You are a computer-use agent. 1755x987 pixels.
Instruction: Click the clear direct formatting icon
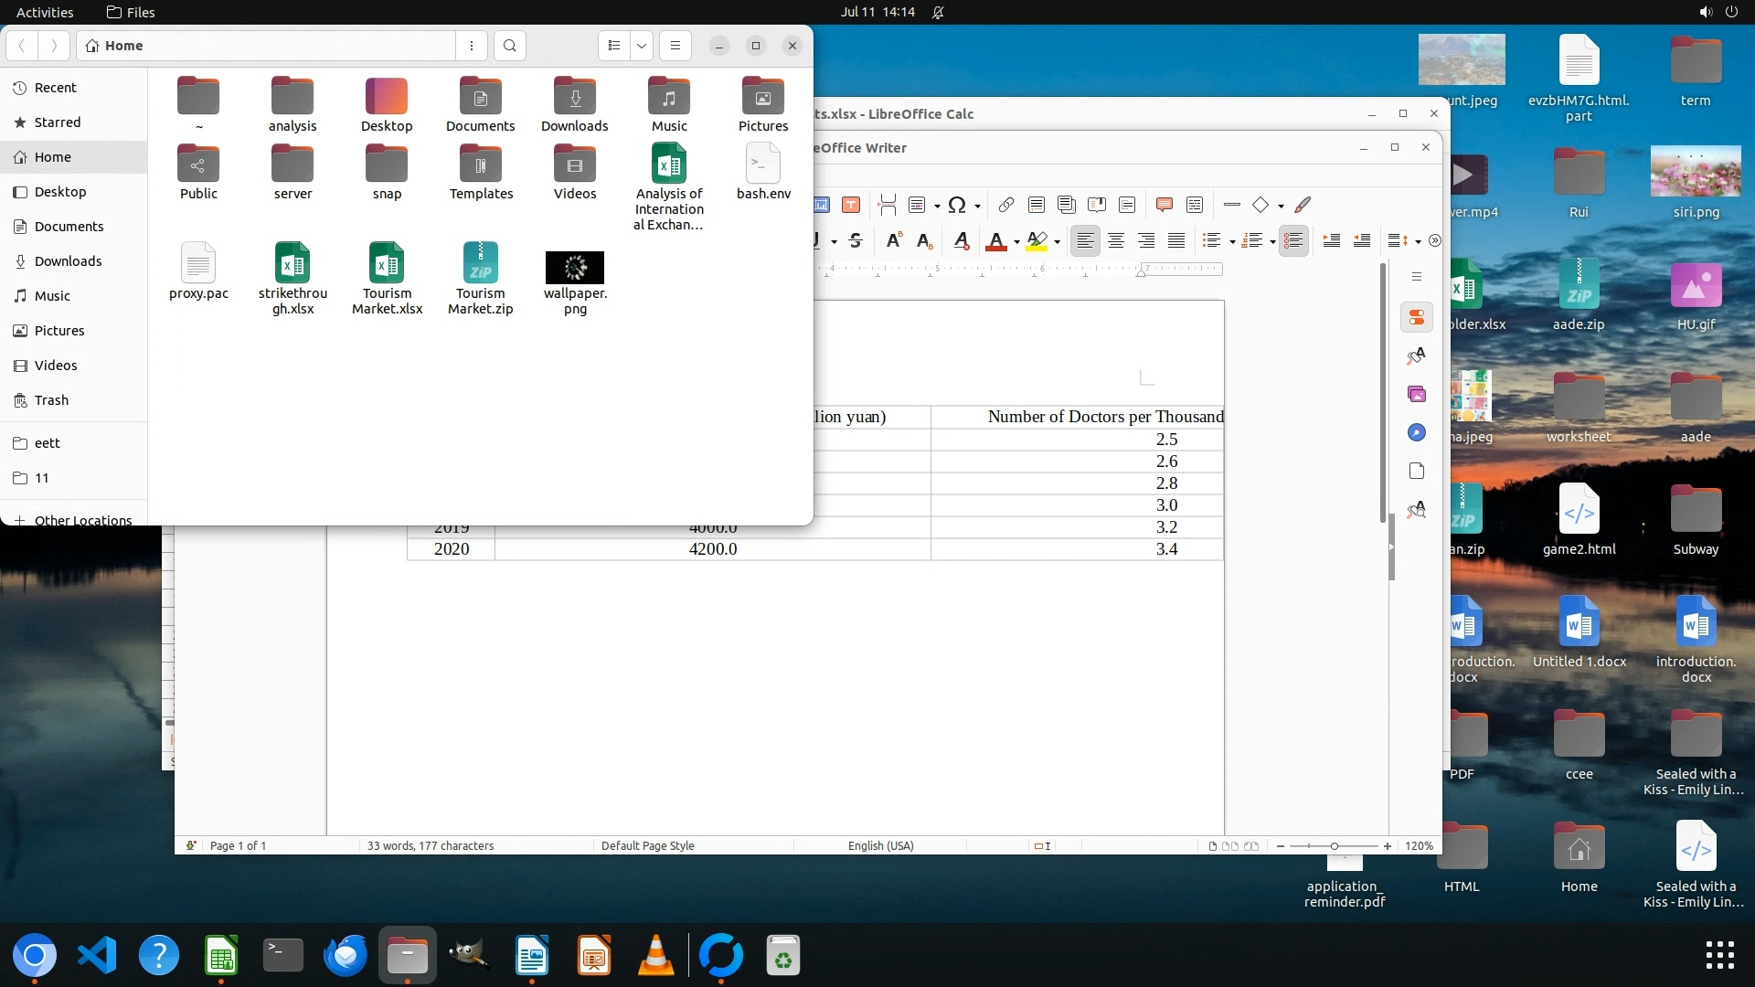coord(961,240)
